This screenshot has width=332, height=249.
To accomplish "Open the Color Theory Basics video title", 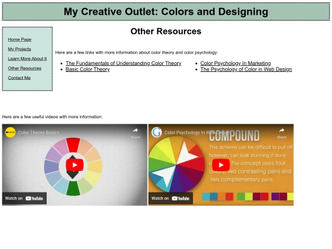I will [x=39, y=132].
